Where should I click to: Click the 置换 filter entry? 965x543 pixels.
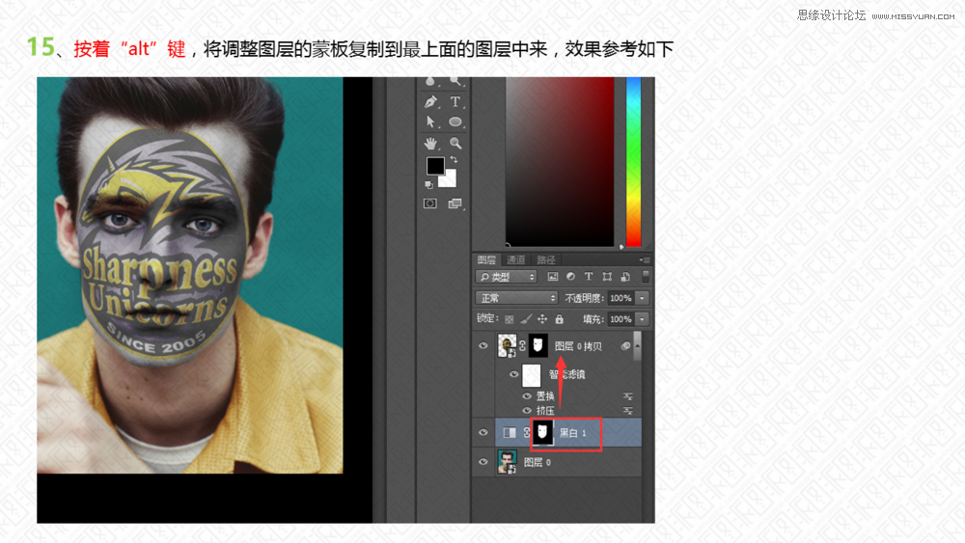click(x=545, y=396)
